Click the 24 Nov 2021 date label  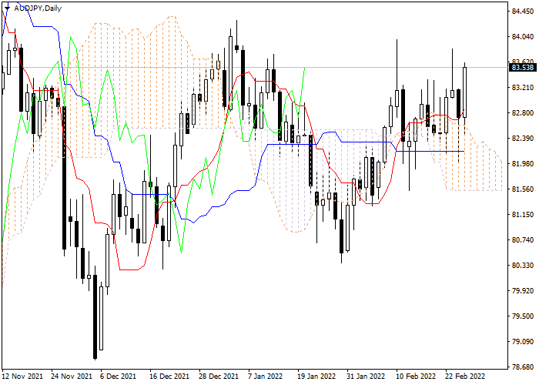[72, 376]
